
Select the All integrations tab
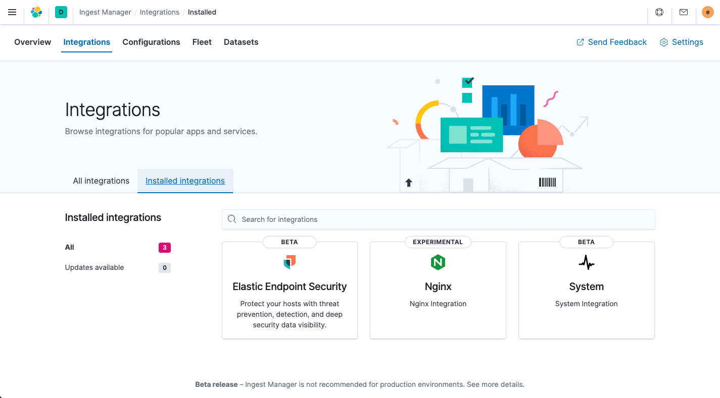[x=101, y=181]
